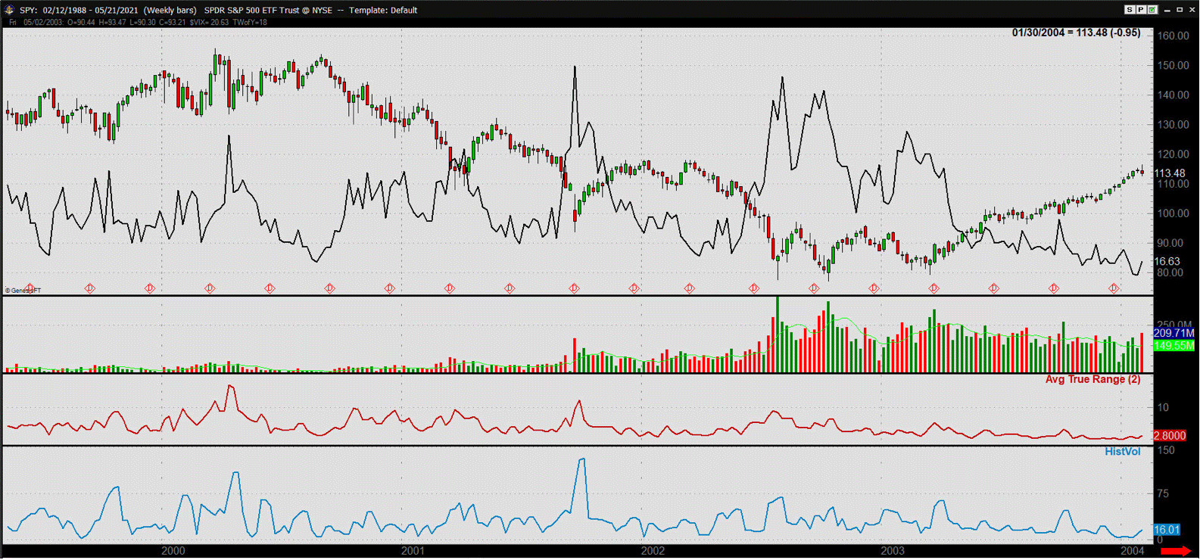Click the 100.00 price axis label
This screenshot has width=1200, height=560.
(x=1173, y=213)
